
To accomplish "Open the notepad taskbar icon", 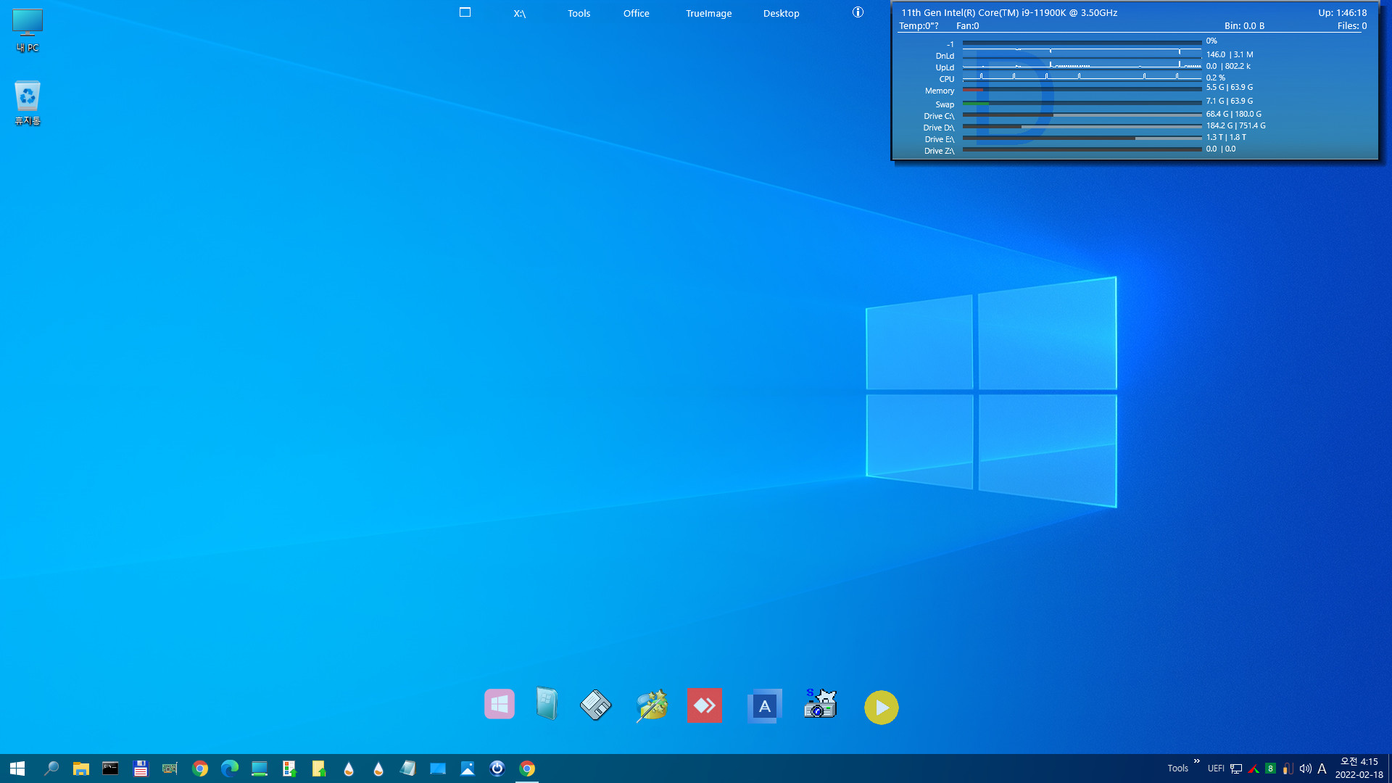I will [x=408, y=768].
